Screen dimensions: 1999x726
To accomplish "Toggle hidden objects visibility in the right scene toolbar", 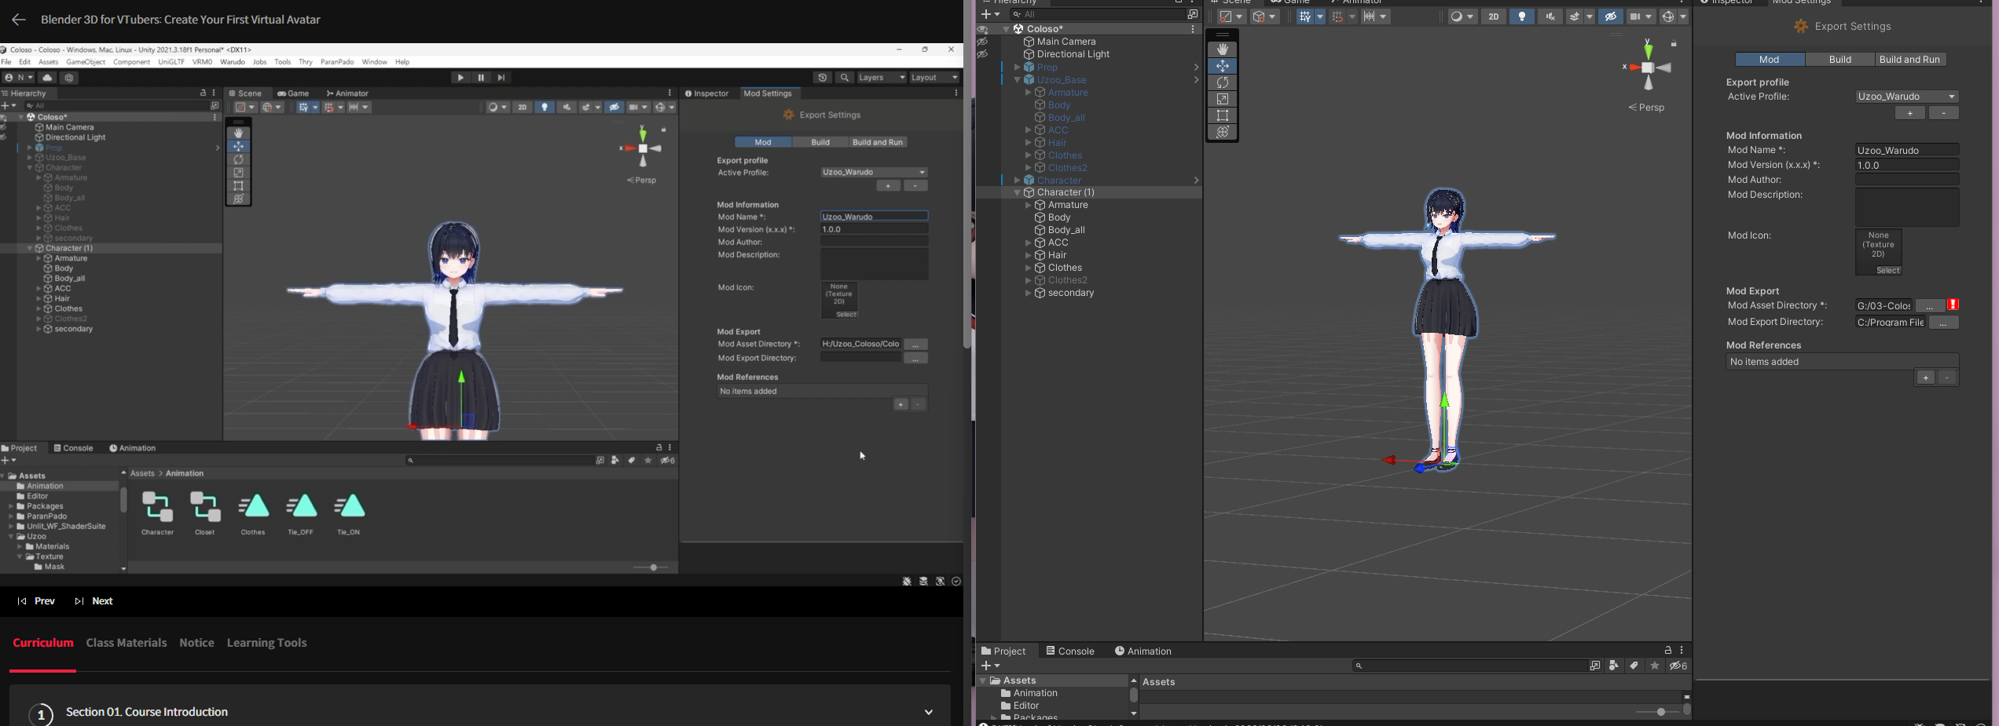I will (x=1610, y=16).
